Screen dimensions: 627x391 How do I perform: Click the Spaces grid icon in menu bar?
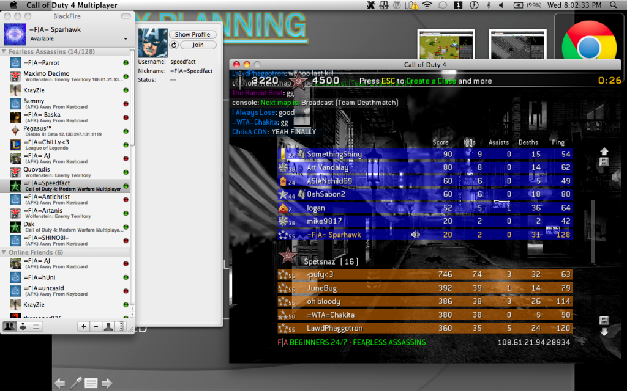click(x=458, y=5)
